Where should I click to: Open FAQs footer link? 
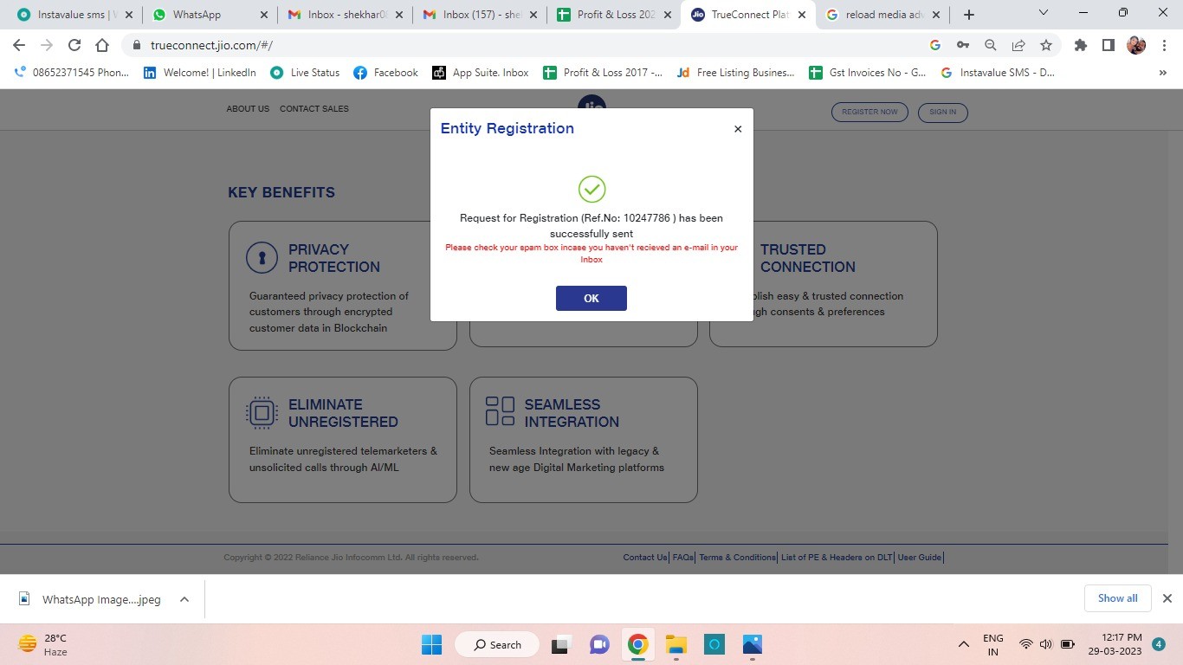coord(683,558)
